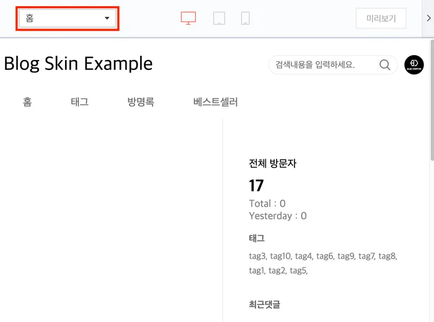Screen dimensions: 434x322
Task: Select the tag6 tag link
Action: [325, 256]
